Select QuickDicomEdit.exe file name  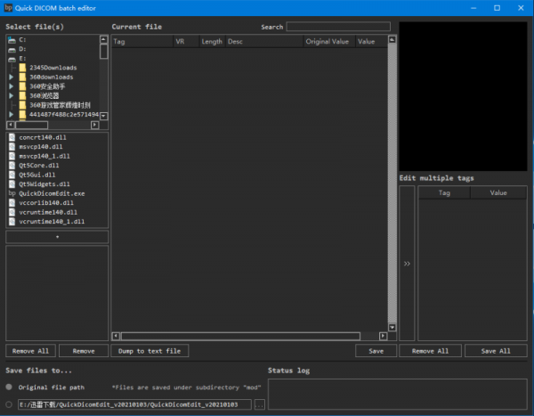pos(52,193)
